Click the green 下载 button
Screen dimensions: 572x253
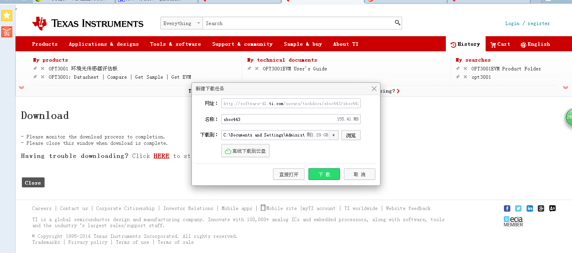tap(324, 174)
